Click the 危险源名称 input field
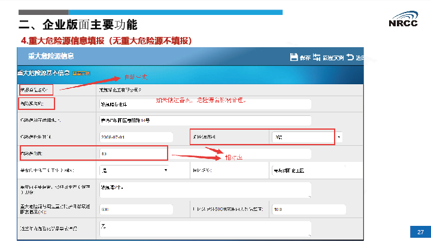Image resolution: width=431 pixels, height=242 pixels. pyautogui.click(x=205, y=103)
